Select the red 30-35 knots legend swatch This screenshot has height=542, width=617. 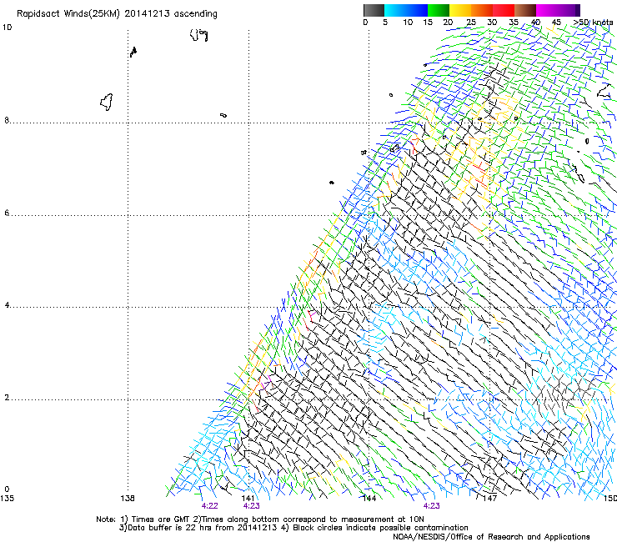tap(504, 10)
